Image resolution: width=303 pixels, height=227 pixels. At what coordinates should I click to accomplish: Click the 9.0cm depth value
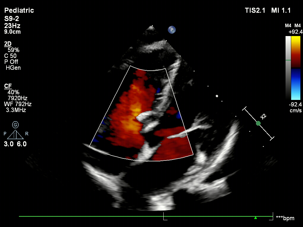coord(12,32)
